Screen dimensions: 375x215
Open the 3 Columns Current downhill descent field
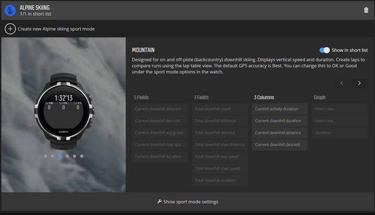(280, 145)
